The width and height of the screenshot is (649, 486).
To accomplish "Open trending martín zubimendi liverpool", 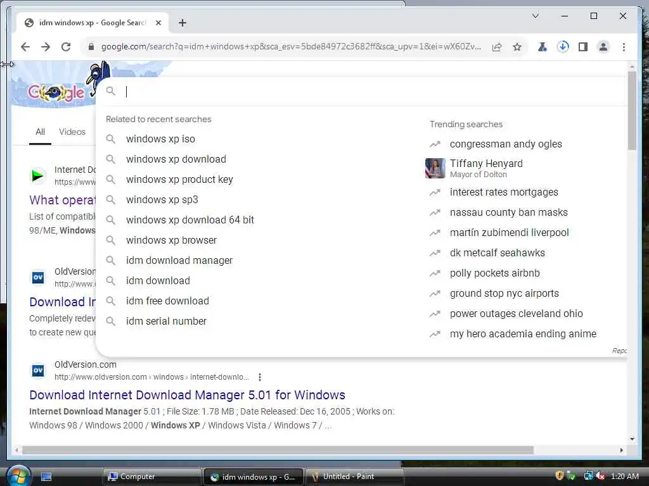I will point(509,233).
